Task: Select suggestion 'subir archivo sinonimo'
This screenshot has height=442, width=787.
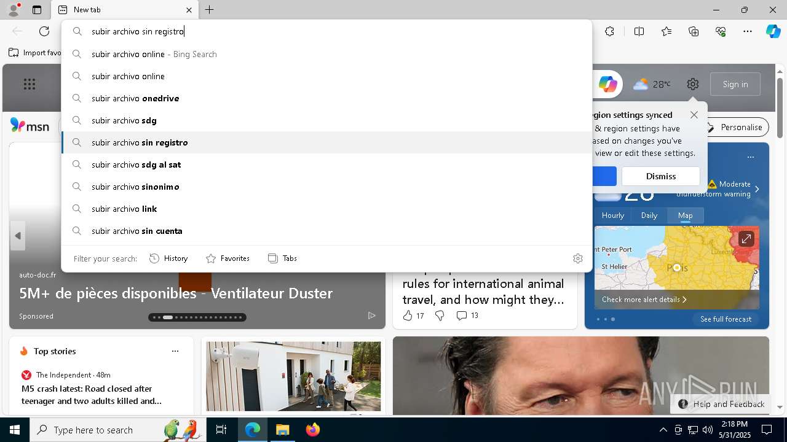Action: (x=326, y=187)
